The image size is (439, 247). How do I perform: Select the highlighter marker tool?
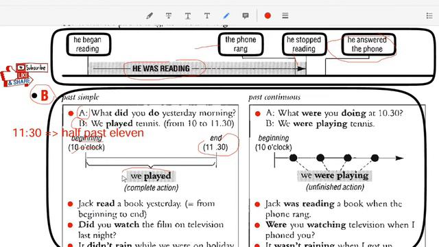[x=150, y=16]
